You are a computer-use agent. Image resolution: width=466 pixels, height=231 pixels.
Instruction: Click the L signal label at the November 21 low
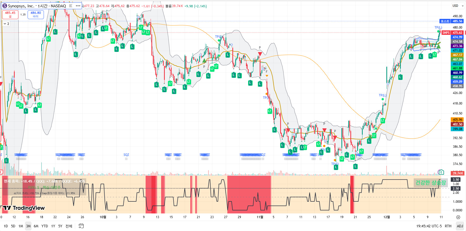pos(355,166)
